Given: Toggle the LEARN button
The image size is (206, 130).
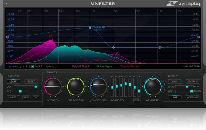Looking at the screenshot, I should pos(13,82).
